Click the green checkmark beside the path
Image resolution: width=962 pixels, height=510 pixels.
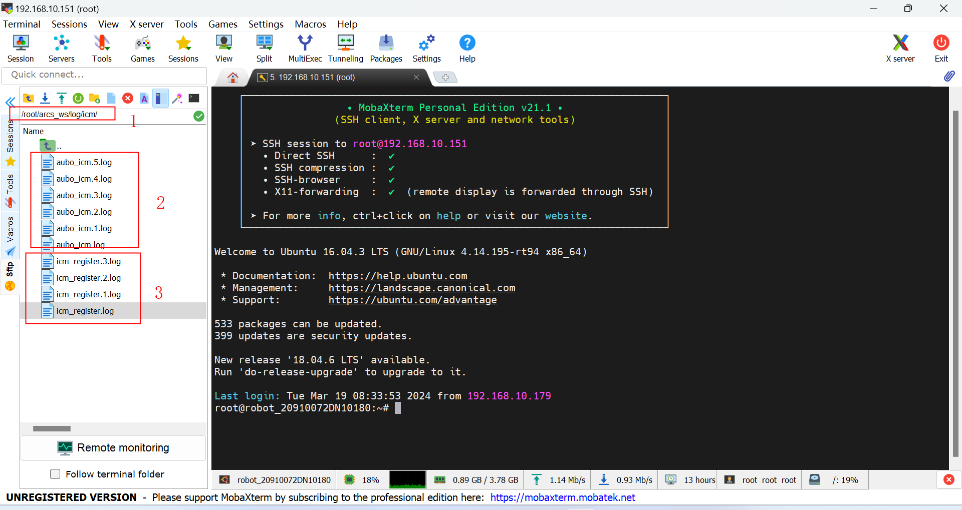point(199,116)
